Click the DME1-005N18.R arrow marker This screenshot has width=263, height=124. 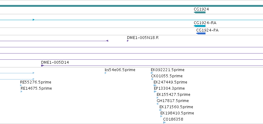(x=128, y=41)
